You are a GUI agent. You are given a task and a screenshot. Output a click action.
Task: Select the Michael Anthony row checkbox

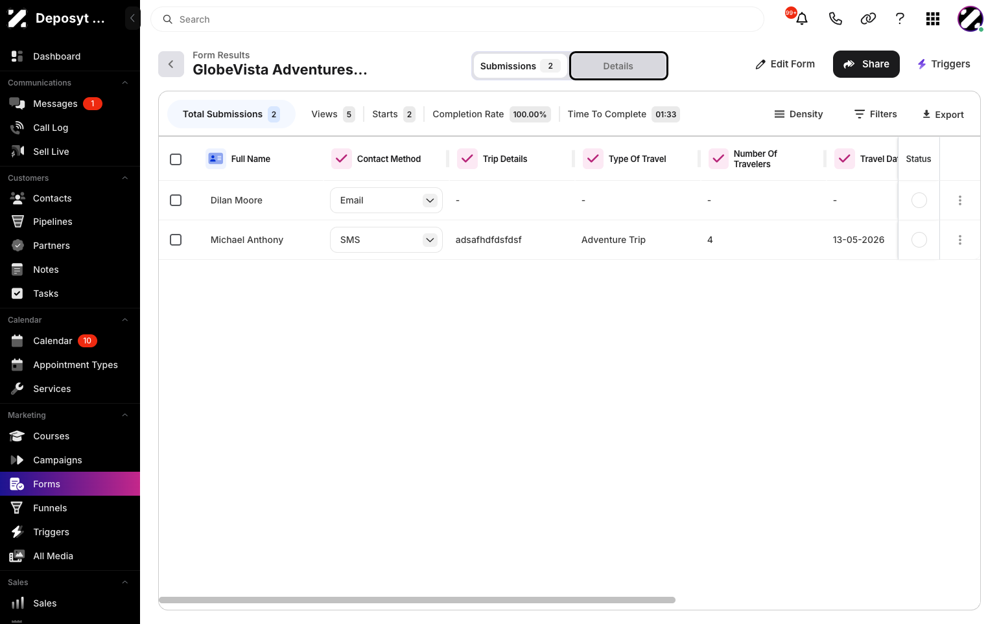coord(176,240)
